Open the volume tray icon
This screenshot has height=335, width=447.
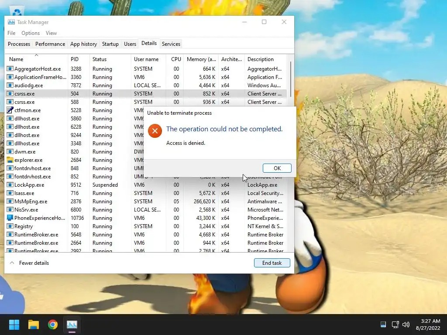406,325
